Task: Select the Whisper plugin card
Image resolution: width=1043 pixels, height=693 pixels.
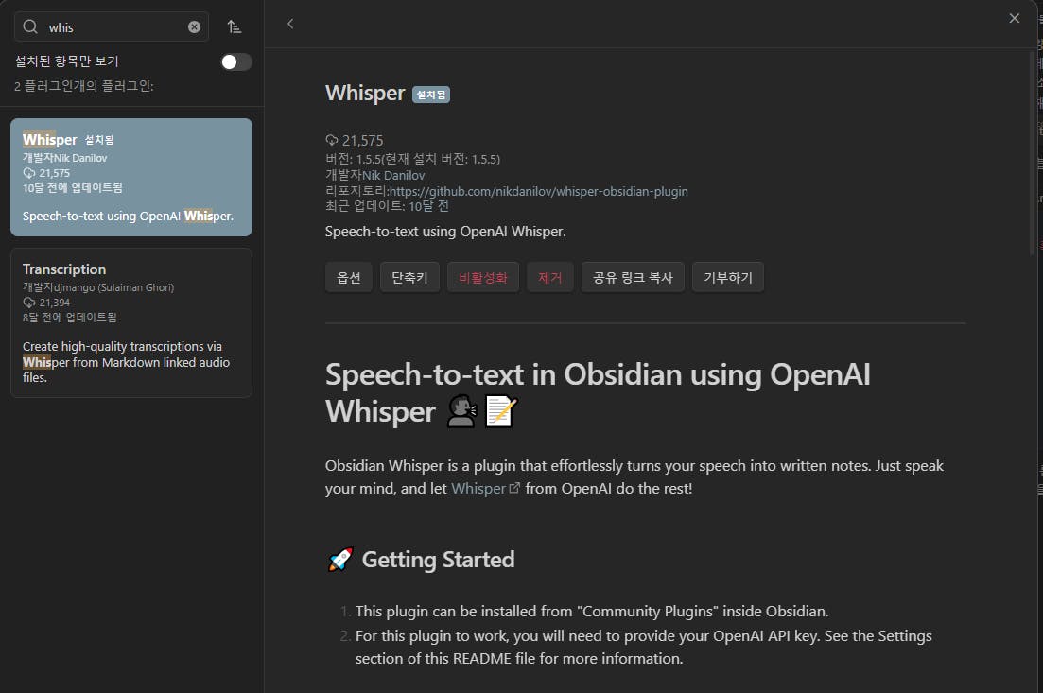Action: coord(131,177)
